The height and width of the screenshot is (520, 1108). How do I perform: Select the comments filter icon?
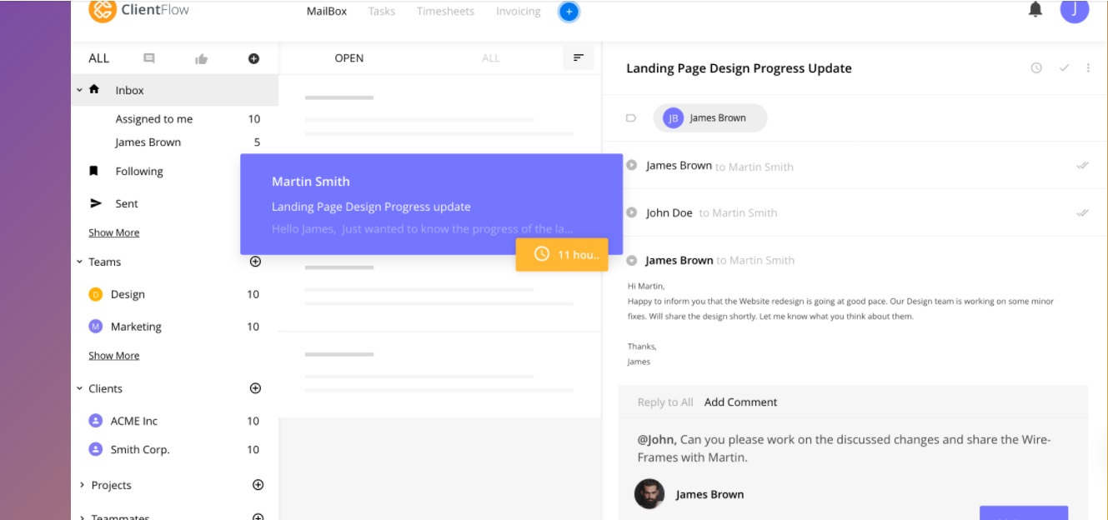click(x=149, y=58)
